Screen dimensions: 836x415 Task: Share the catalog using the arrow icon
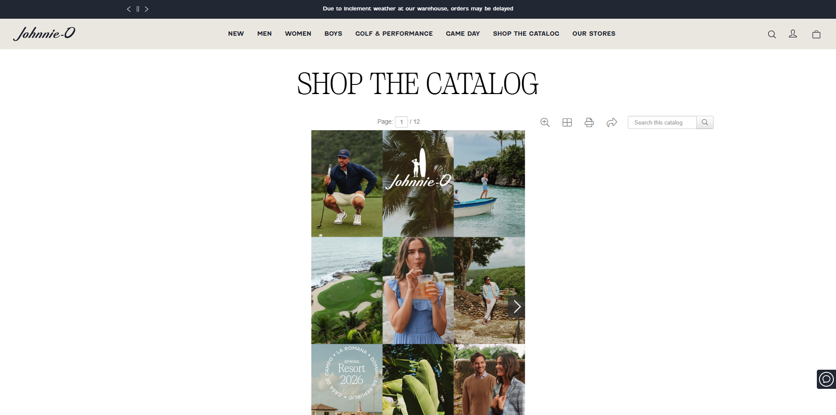(612, 122)
